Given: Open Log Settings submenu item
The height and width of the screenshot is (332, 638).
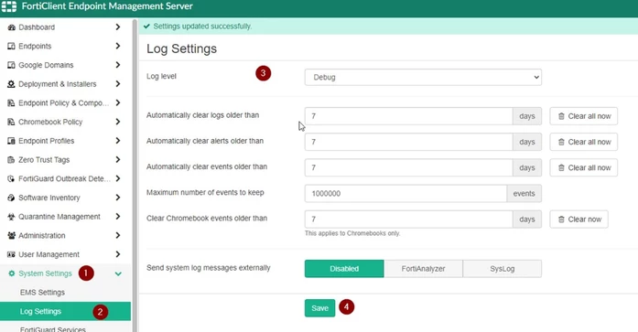Looking at the screenshot, I should [65, 311].
